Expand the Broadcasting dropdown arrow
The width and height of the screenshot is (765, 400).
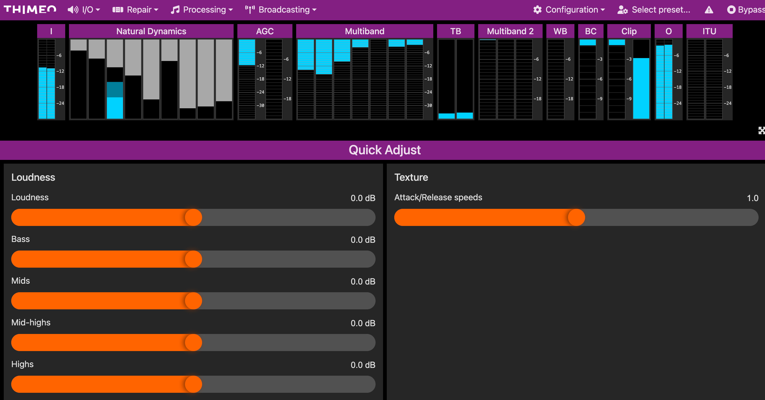[315, 10]
